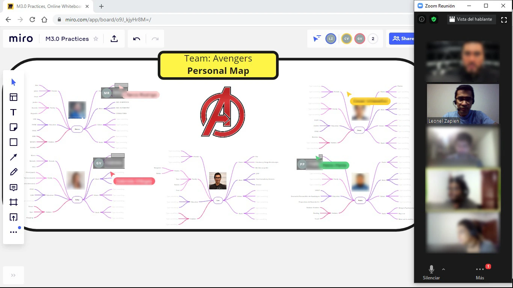This screenshot has height=288, width=513.
Task: Click the Share button
Action: (x=402, y=39)
